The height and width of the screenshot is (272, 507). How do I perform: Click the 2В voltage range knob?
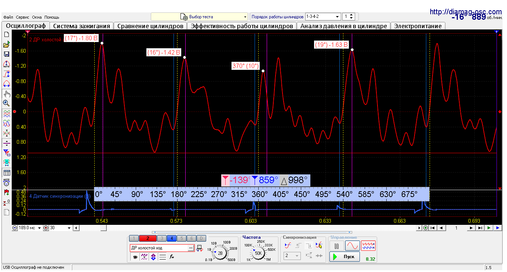[220, 253]
